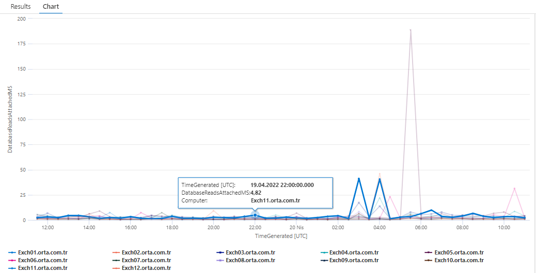The height and width of the screenshot is (273, 536).
Task: Click the y-axis value 200
Action: click(x=21, y=19)
